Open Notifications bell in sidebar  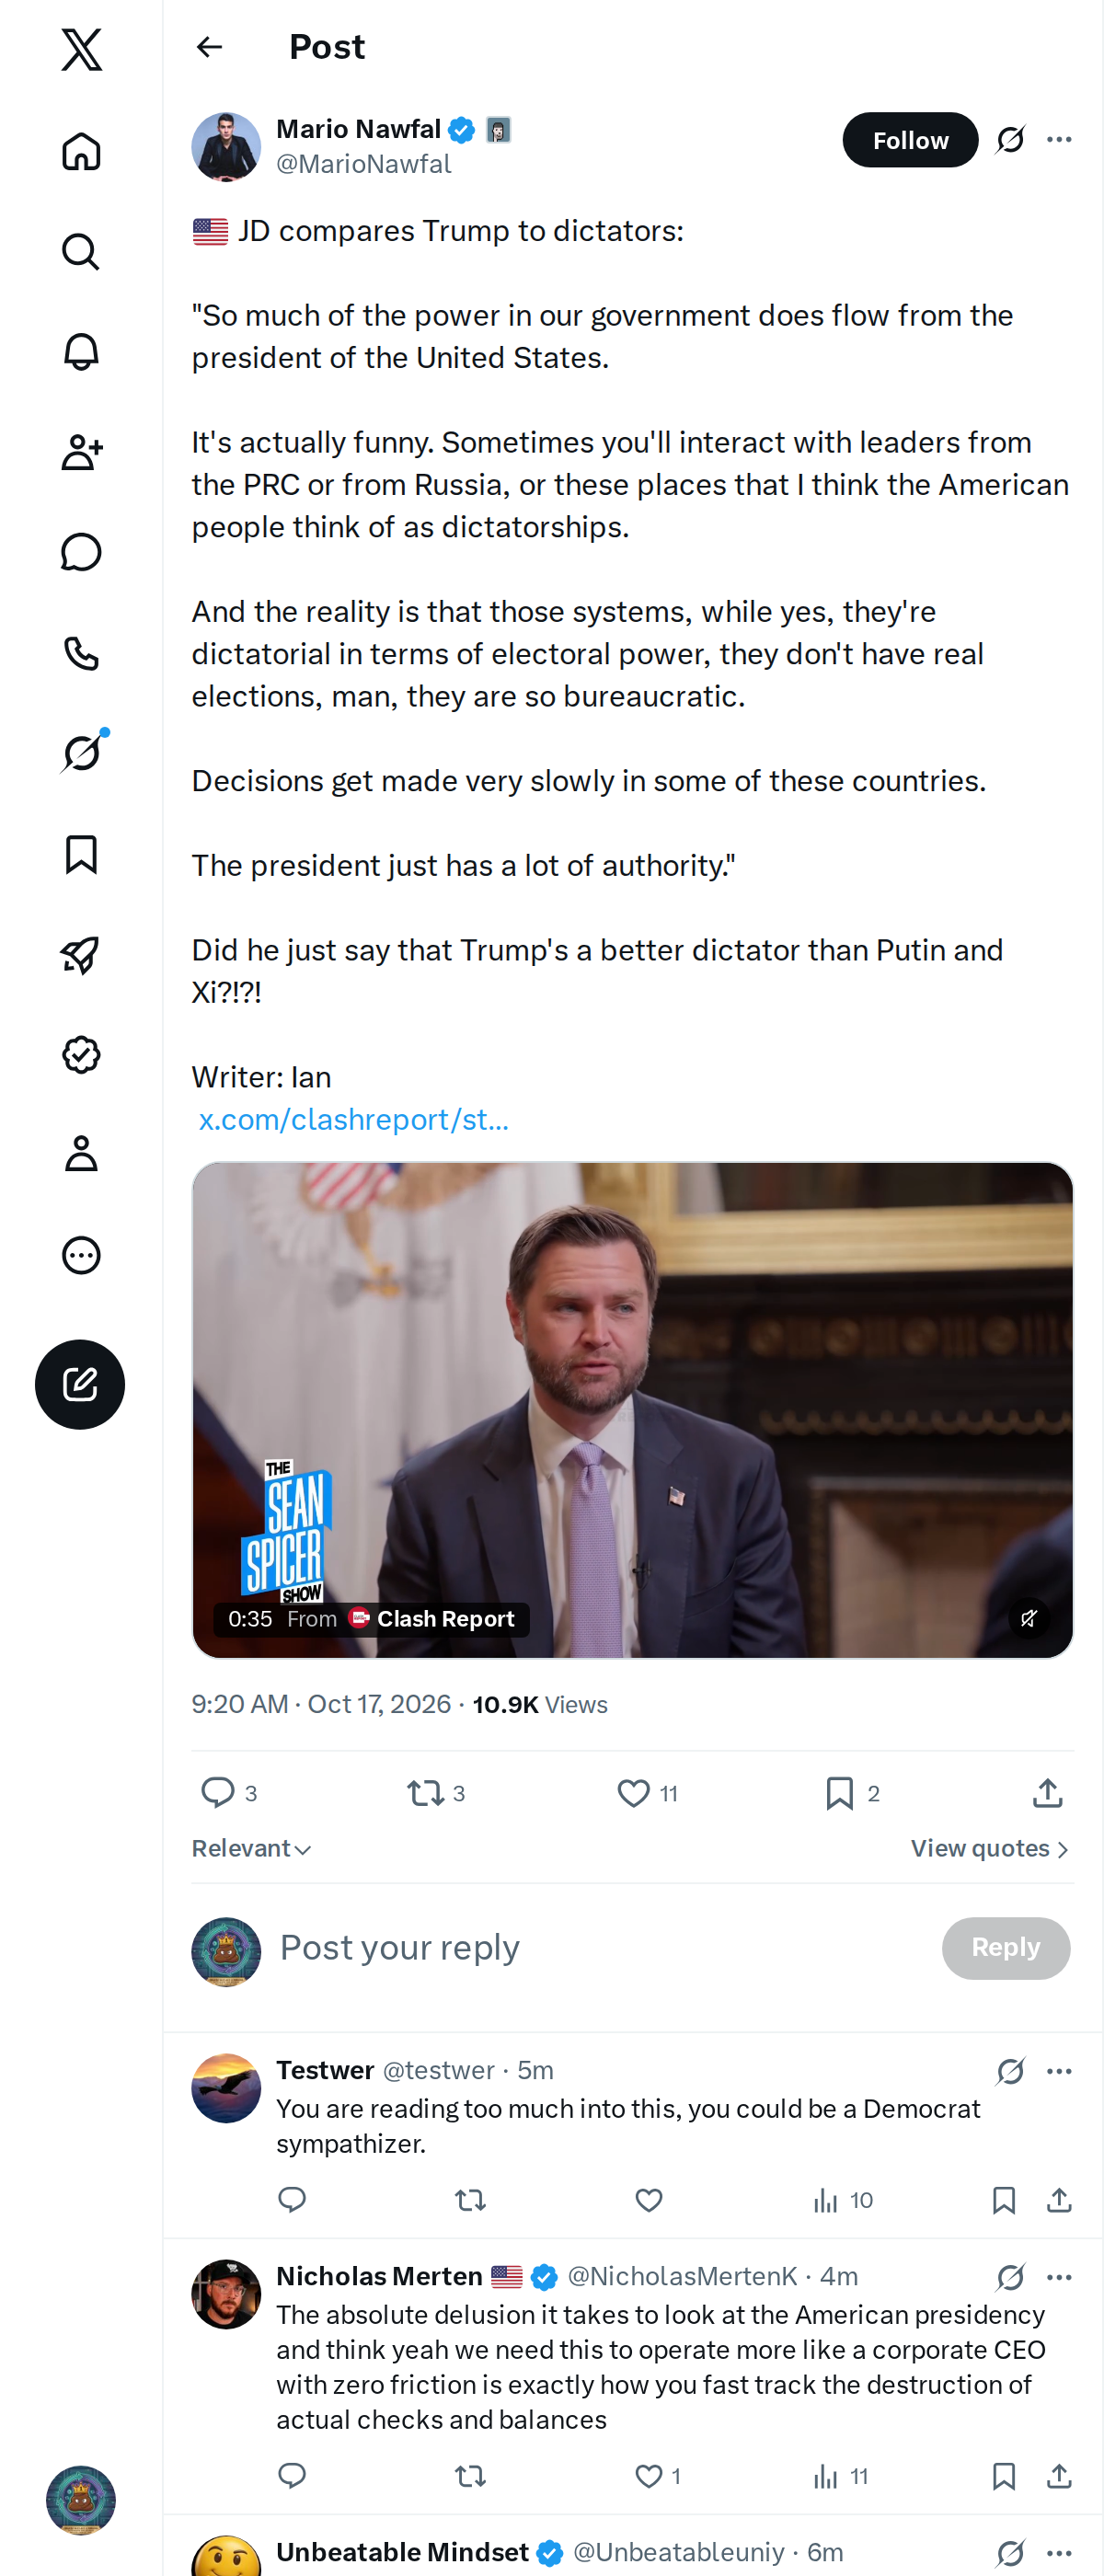click(x=81, y=352)
